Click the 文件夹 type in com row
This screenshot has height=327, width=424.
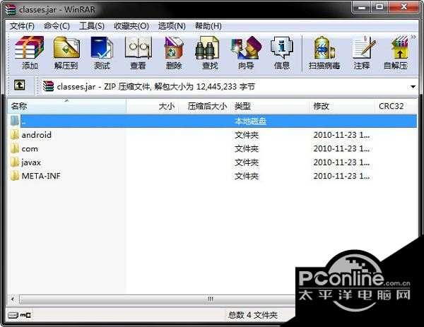[247, 148]
